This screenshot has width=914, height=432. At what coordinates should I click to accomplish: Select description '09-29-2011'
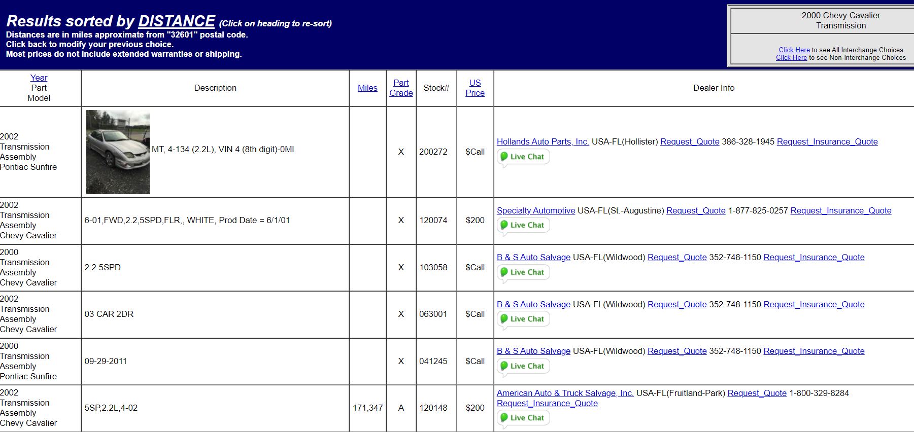(x=106, y=361)
